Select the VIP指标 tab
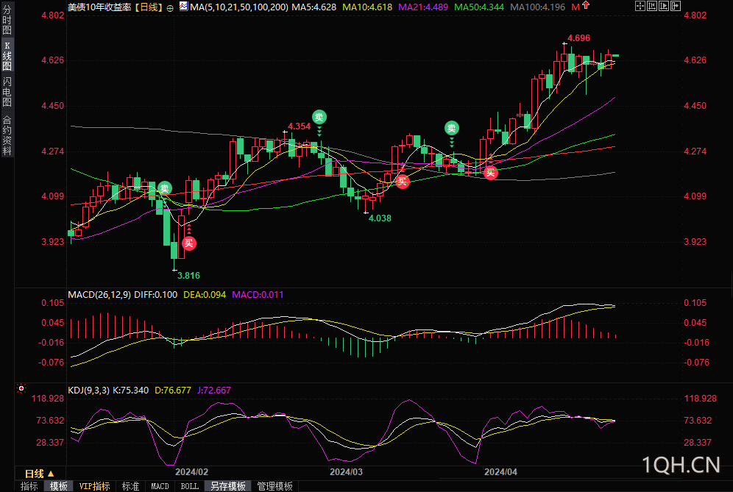The width and height of the screenshot is (733, 492). pyautogui.click(x=94, y=486)
